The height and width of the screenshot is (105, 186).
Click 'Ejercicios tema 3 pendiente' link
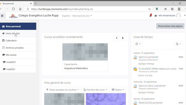[152, 86]
